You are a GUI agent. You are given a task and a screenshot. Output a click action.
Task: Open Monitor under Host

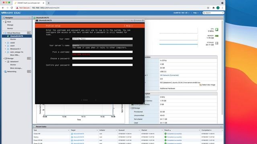click(x=10, y=28)
